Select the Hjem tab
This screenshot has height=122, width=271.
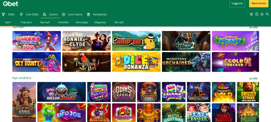pyautogui.click(x=8, y=22)
